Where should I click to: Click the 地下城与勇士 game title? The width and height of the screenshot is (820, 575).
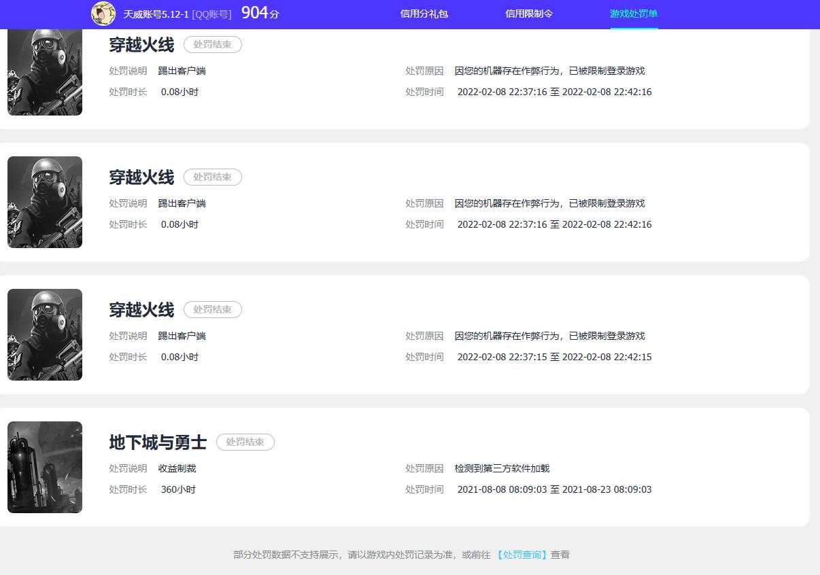click(158, 442)
